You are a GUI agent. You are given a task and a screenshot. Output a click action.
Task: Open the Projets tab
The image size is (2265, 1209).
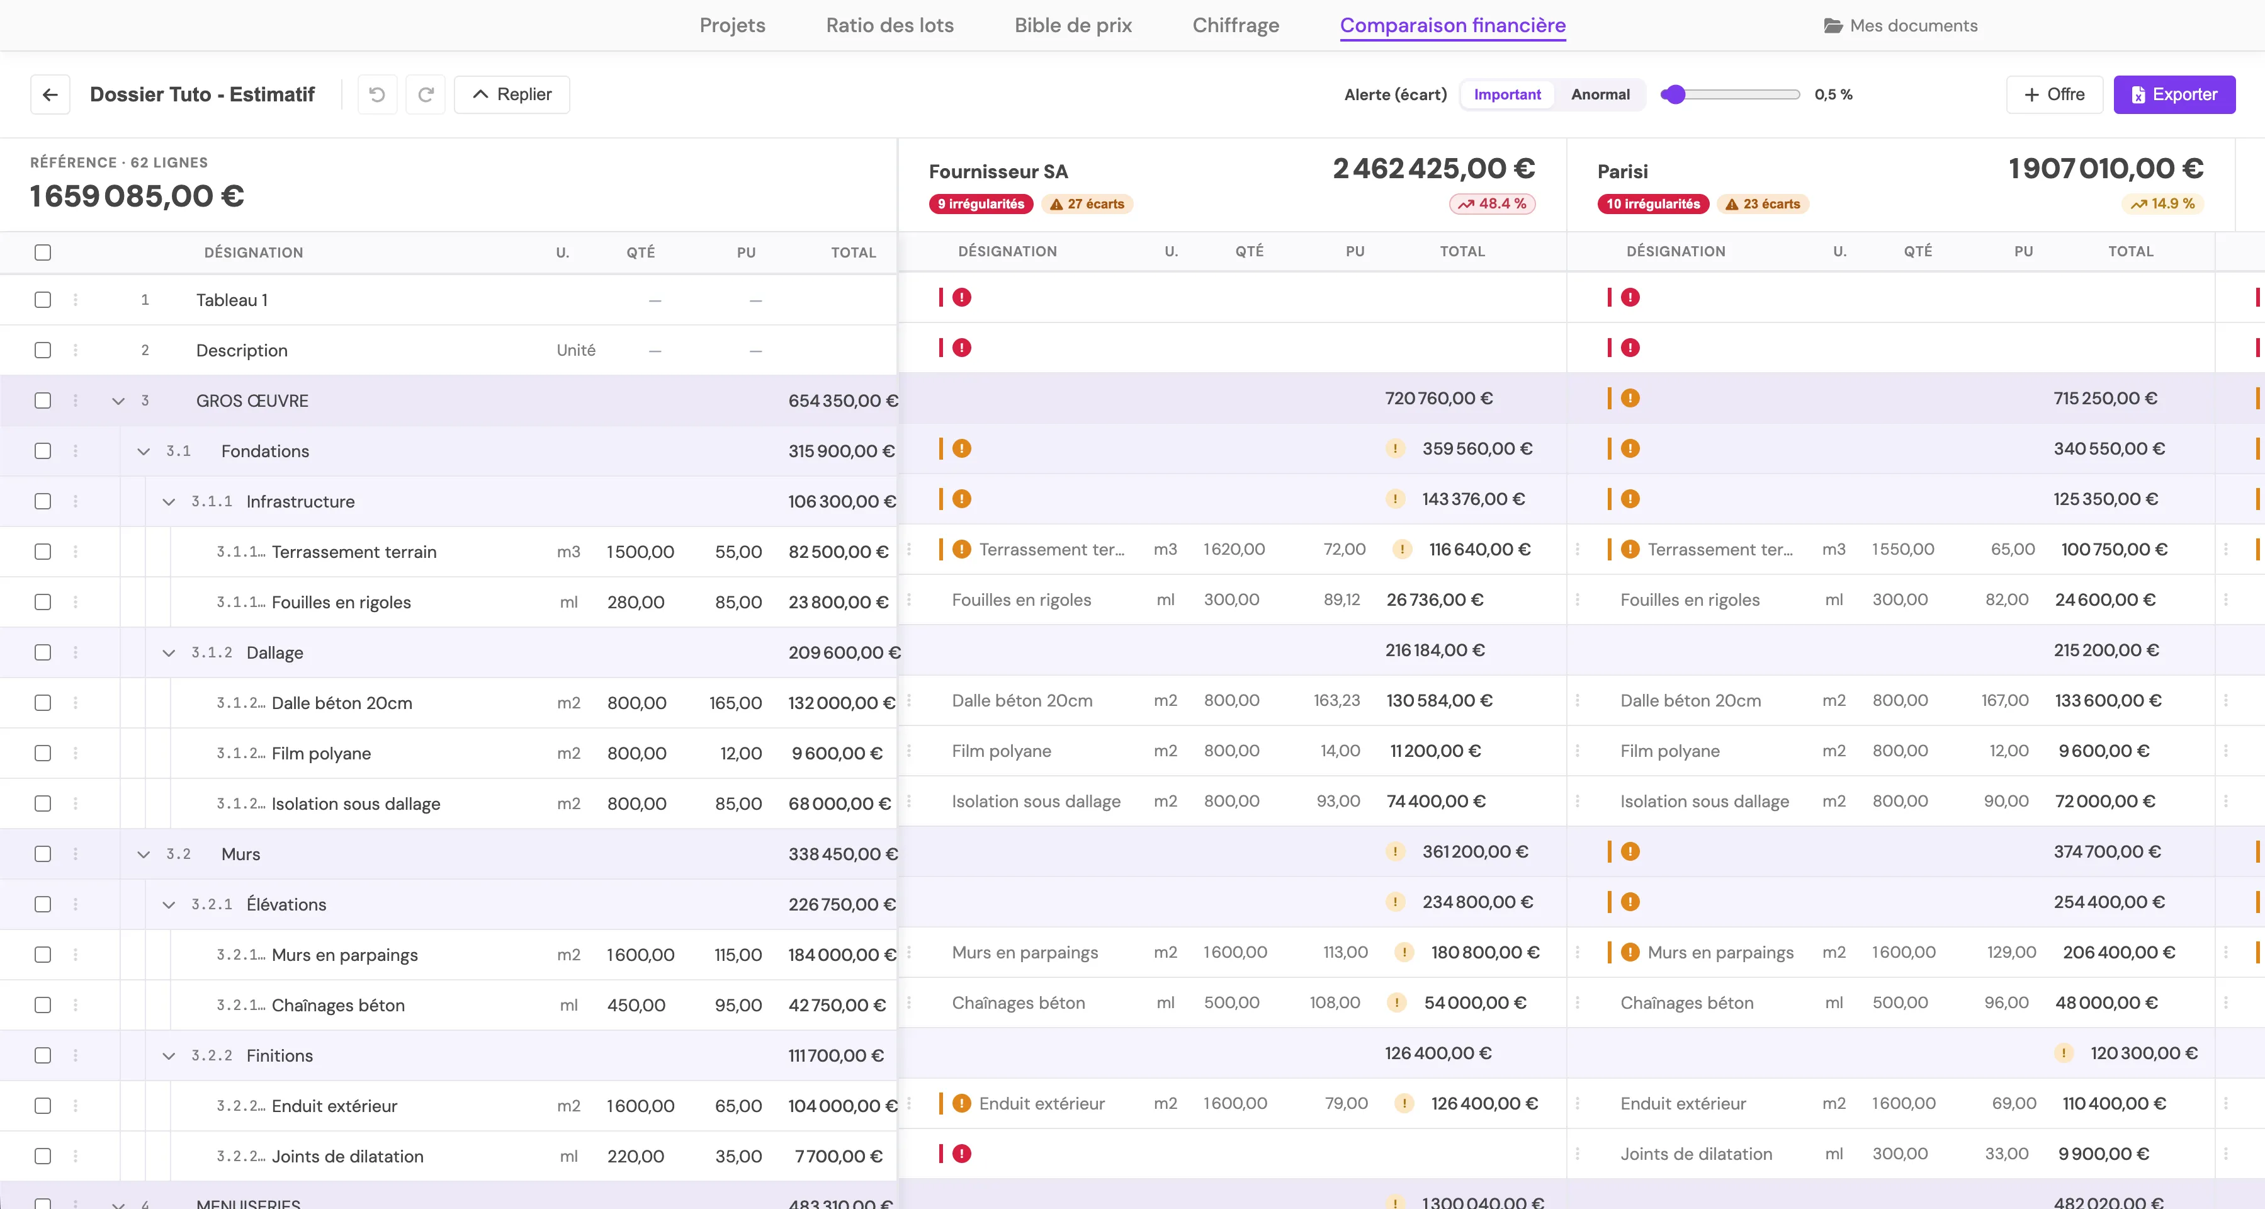(x=732, y=25)
